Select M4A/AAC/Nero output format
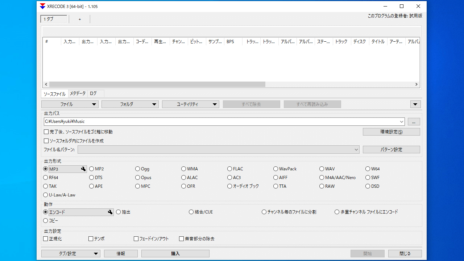Screen dimensions: 464x261 tap(337, 178)
